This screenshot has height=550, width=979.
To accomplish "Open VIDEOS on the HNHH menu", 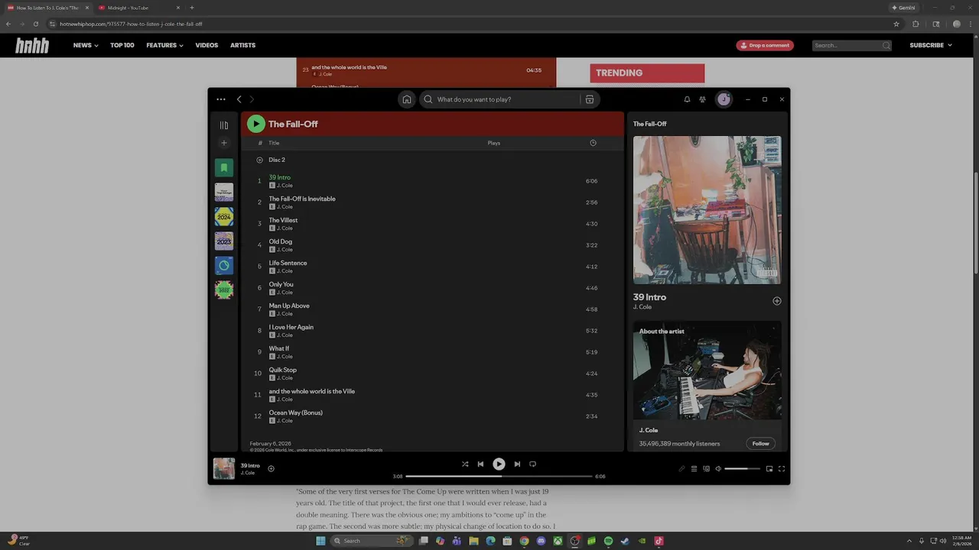I will point(207,45).
